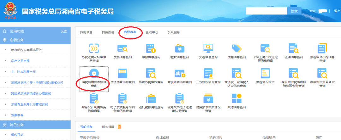The image size is (341, 140).
Task: Open 发票信息查询 icon
Action: [x=123, y=48]
